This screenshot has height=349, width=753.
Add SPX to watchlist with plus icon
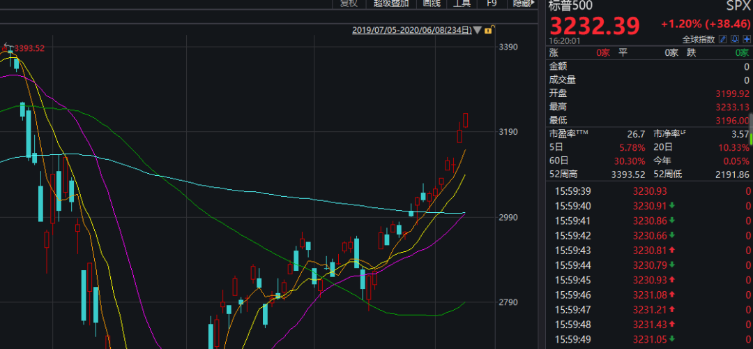pyautogui.click(x=746, y=39)
